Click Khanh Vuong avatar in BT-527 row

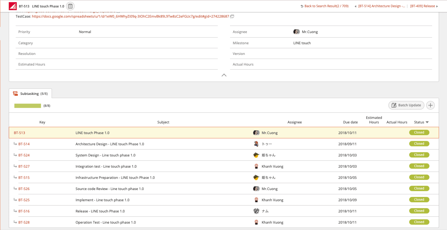point(256,166)
